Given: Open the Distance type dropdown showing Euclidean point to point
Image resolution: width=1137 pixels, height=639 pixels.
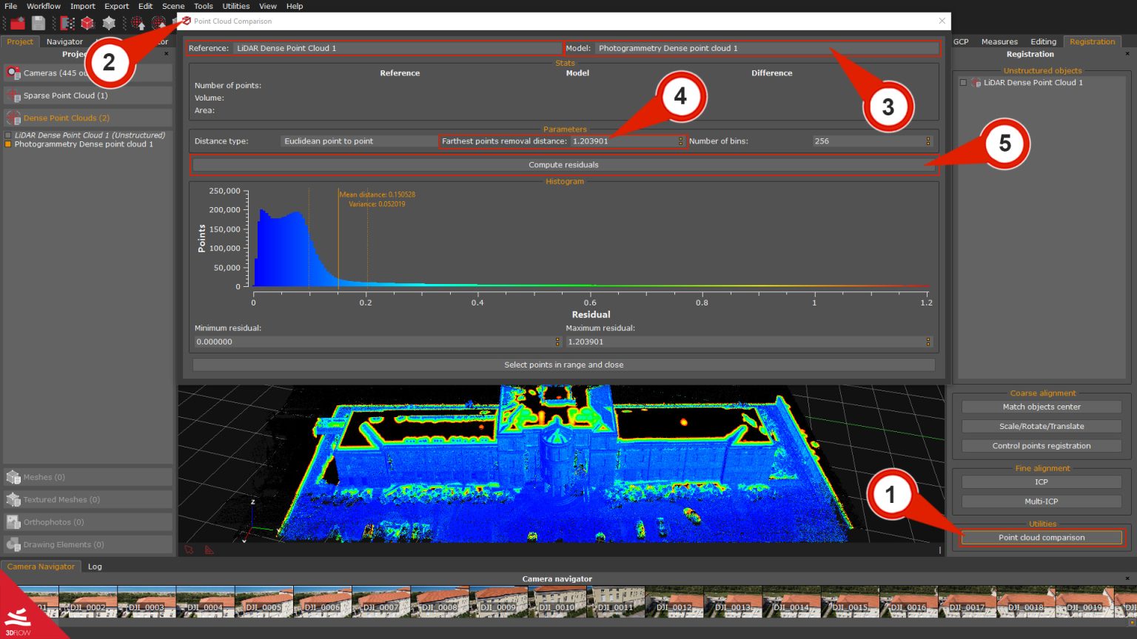Looking at the screenshot, I should tap(356, 141).
